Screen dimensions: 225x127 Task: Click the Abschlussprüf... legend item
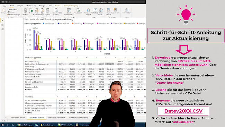[50, 23]
